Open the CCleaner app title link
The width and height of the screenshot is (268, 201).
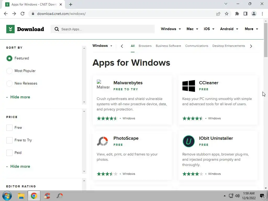pos(209,83)
